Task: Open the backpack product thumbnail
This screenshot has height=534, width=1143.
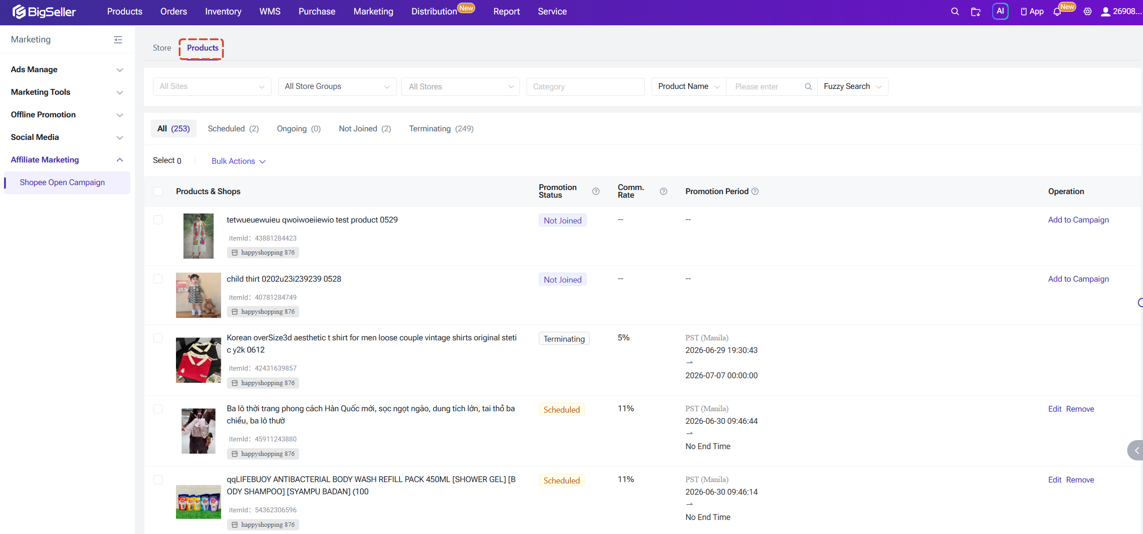Action: [198, 431]
